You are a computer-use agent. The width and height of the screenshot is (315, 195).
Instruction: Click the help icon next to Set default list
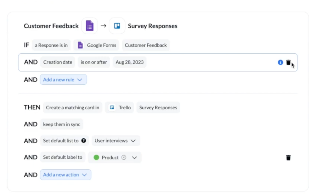[x=83, y=141]
